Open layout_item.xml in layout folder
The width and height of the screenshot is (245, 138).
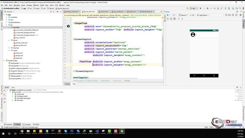click(x=20, y=45)
